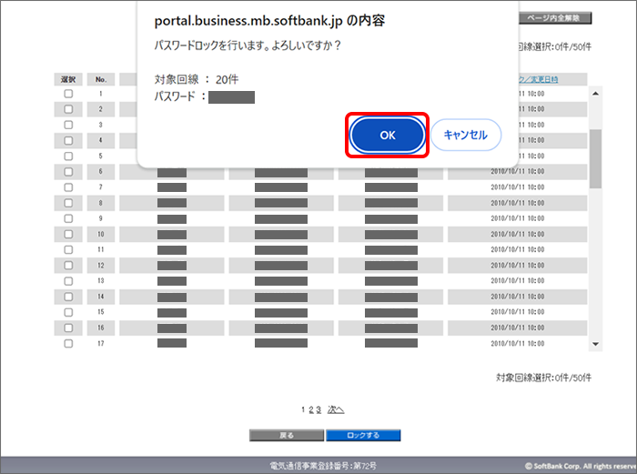Viewport: 637px width, 474px height.
Task: Check the box for row No. 10
Action: click(x=68, y=234)
